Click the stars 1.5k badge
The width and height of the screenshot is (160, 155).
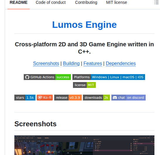25,98
